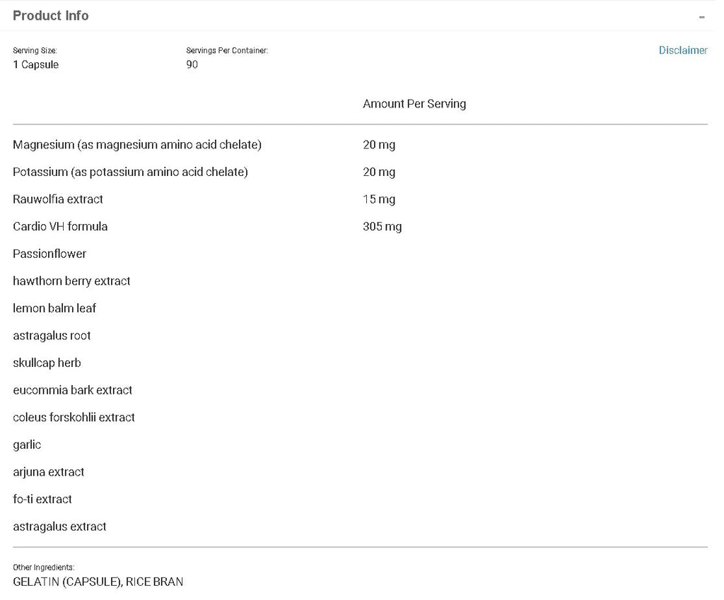
Task: Click the Cardio VH formula ingredient
Action: tap(60, 227)
